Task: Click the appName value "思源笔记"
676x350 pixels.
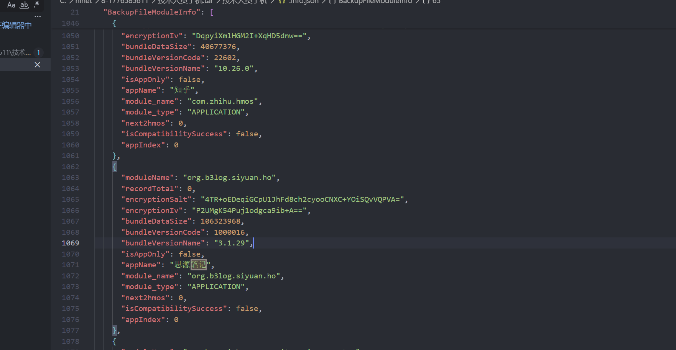Action: point(190,265)
